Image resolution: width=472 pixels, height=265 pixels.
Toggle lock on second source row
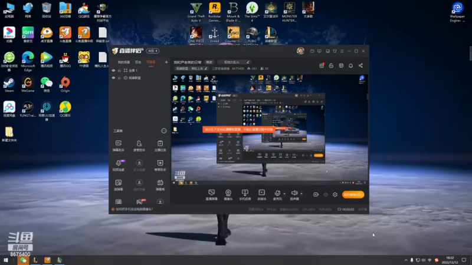point(119,78)
